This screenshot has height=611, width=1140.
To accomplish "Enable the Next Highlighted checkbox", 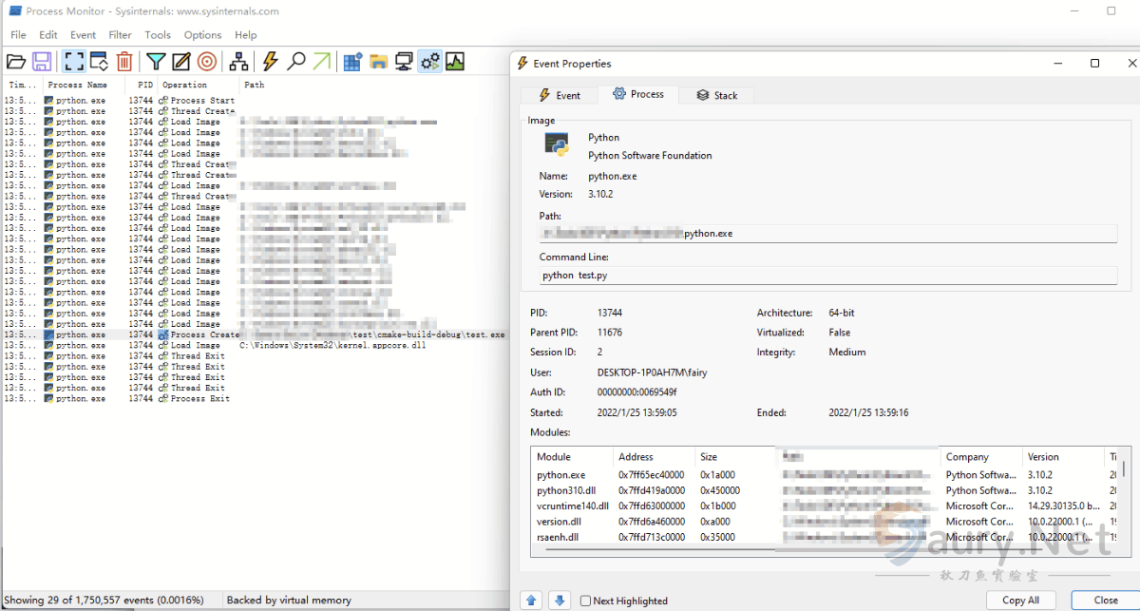I will tap(586, 601).
